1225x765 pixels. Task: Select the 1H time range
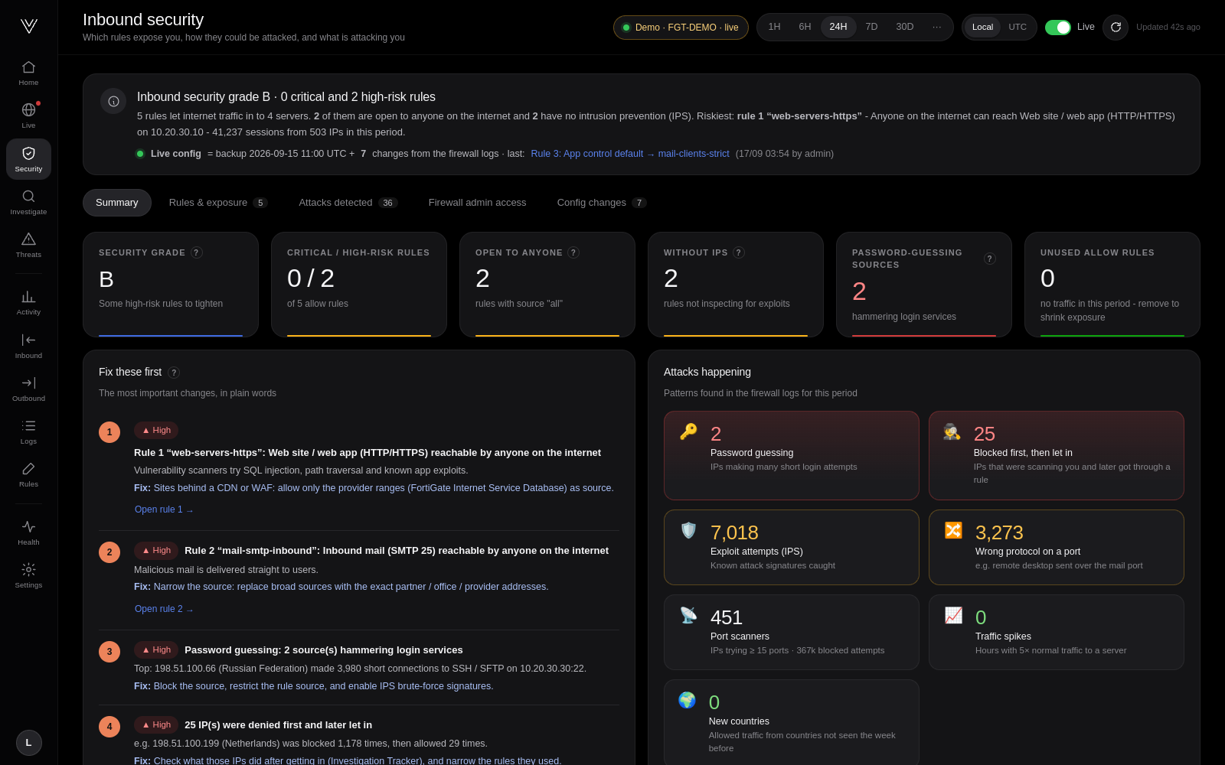[x=775, y=27]
